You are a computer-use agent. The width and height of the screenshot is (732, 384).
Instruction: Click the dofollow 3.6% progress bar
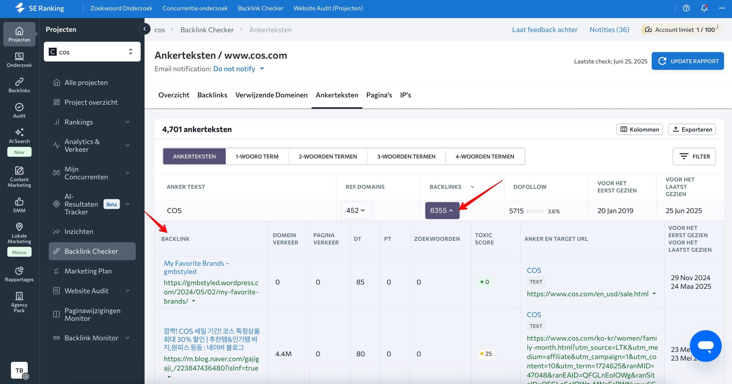pyautogui.click(x=535, y=211)
